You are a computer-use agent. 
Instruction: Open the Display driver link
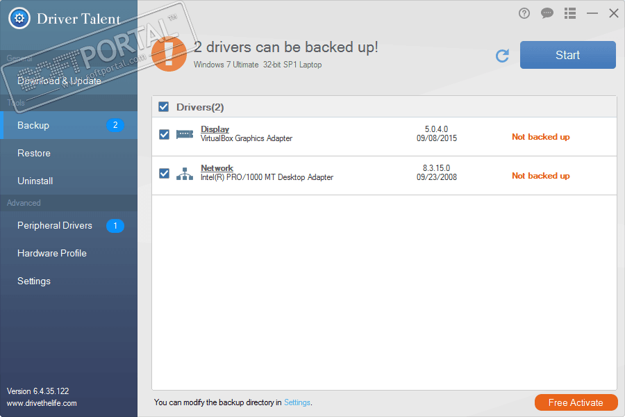tap(215, 129)
